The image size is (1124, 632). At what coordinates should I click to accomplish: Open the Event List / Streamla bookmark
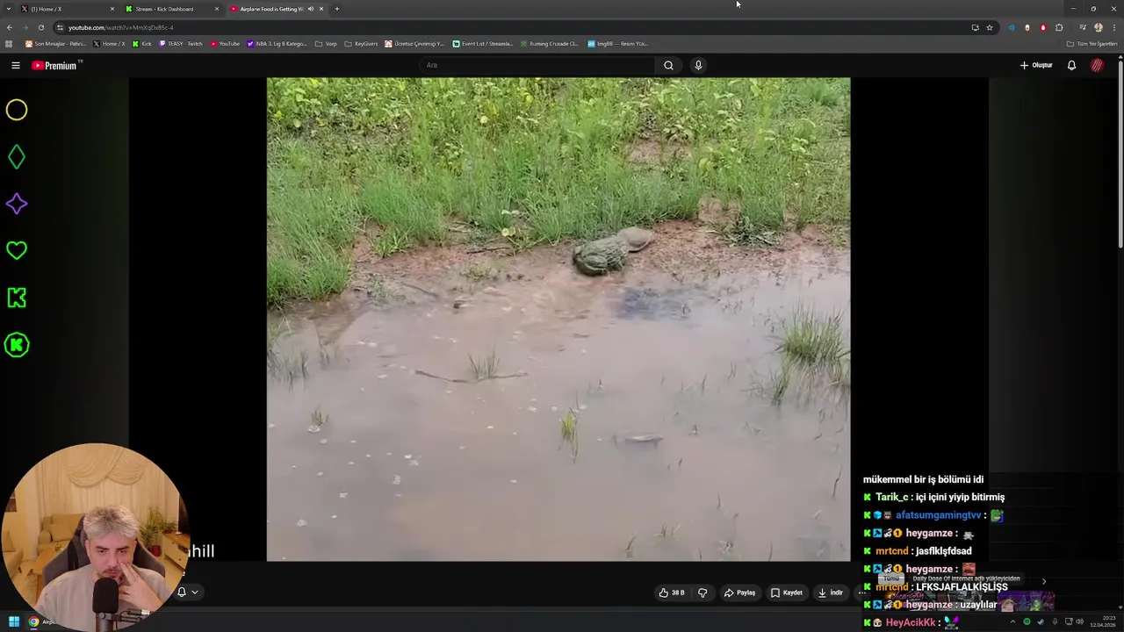pos(483,44)
